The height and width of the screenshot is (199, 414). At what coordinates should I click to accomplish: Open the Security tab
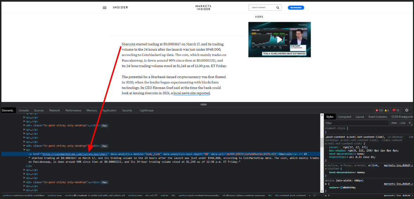[127, 110]
